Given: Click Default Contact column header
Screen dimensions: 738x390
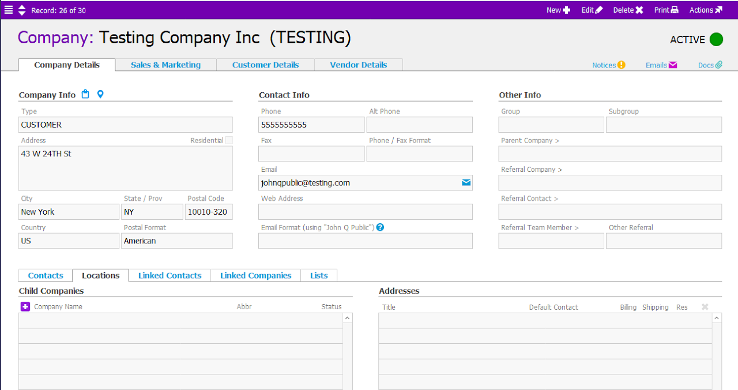Looking at the screenshot, I should click(x=553, y=307).
